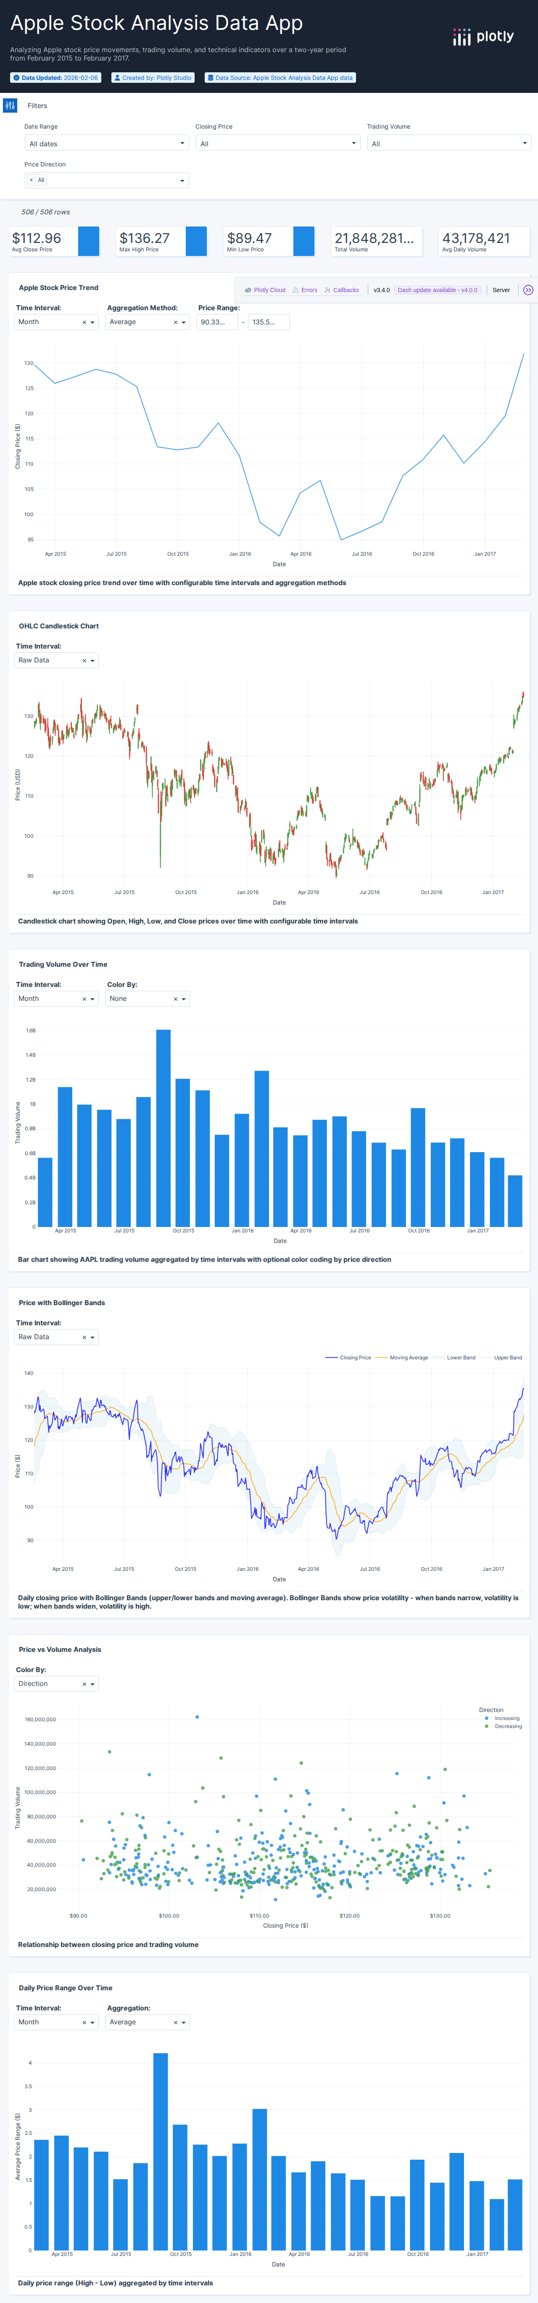Clear Trading Volume Time Interval Month x
Image resolution: width=538 pixels, height=2303 pixels.
(x=84, y=1000)
